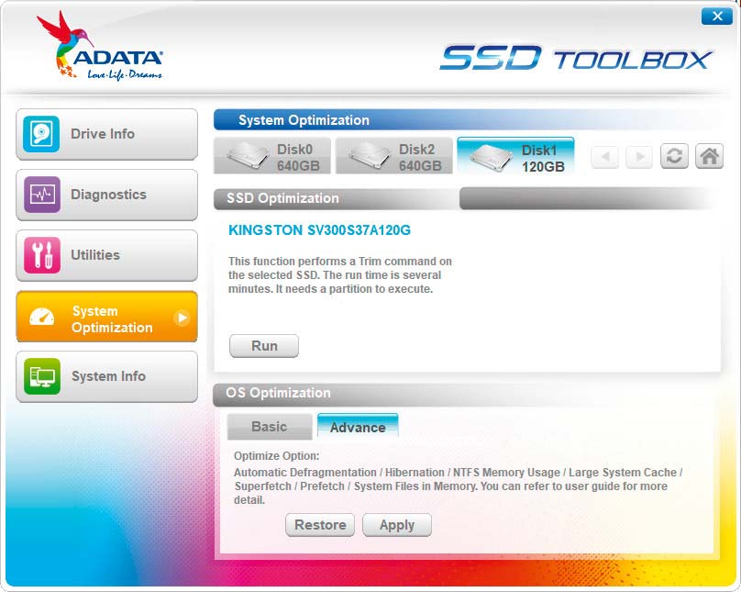The width and height of the screenshot is (741, 592).
Task: Select the Disk2 640GB drive
Action: point(394,156)
